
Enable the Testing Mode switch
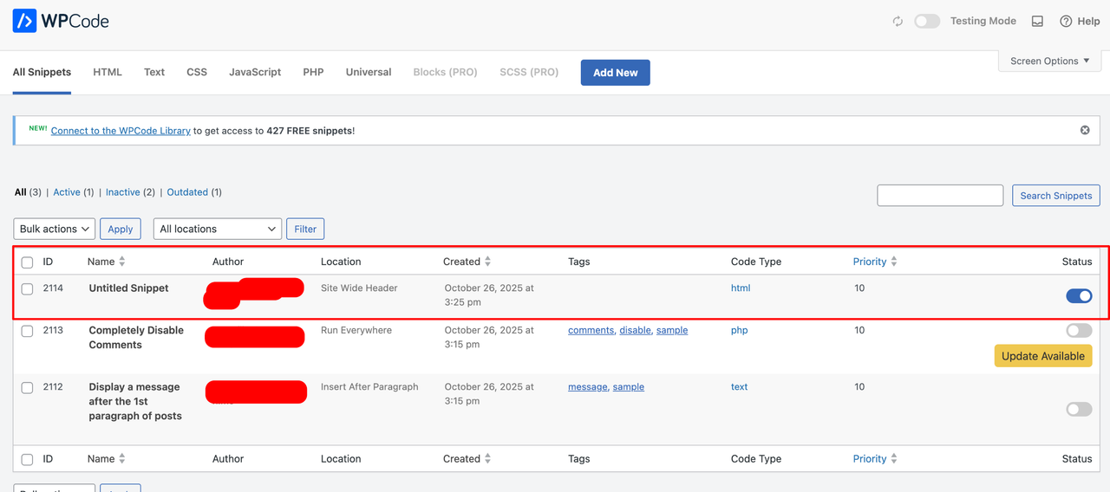click(x=927, y=22)
